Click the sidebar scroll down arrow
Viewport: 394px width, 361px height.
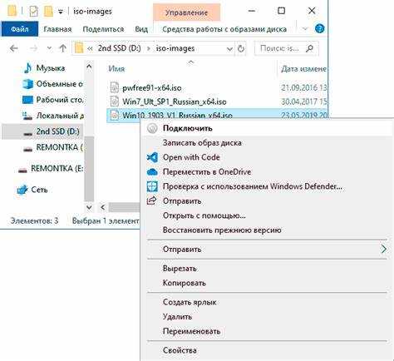[89, 207]
